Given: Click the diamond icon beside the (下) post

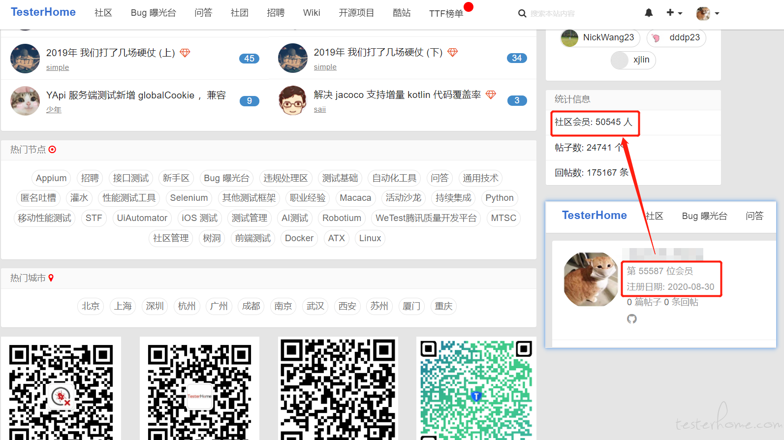Looking at the screenshot, I should point(453,52).
